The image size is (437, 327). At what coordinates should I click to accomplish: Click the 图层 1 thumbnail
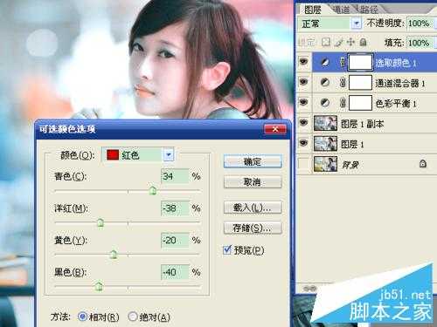click(x=325, y=143)
